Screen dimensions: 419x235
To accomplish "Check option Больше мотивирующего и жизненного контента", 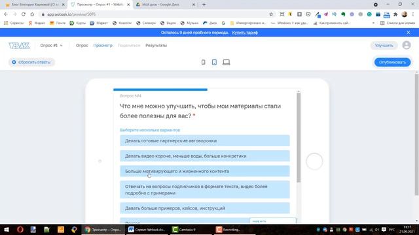I will [205, 171].
